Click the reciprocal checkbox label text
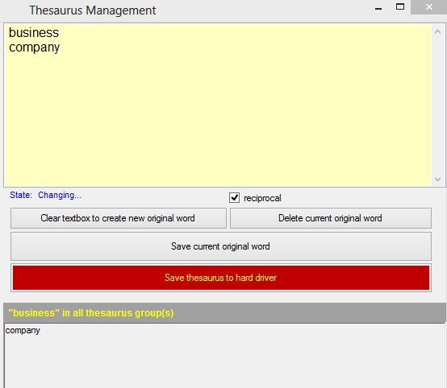This screenshot has width=447, height=388. (x=262, y=198)
